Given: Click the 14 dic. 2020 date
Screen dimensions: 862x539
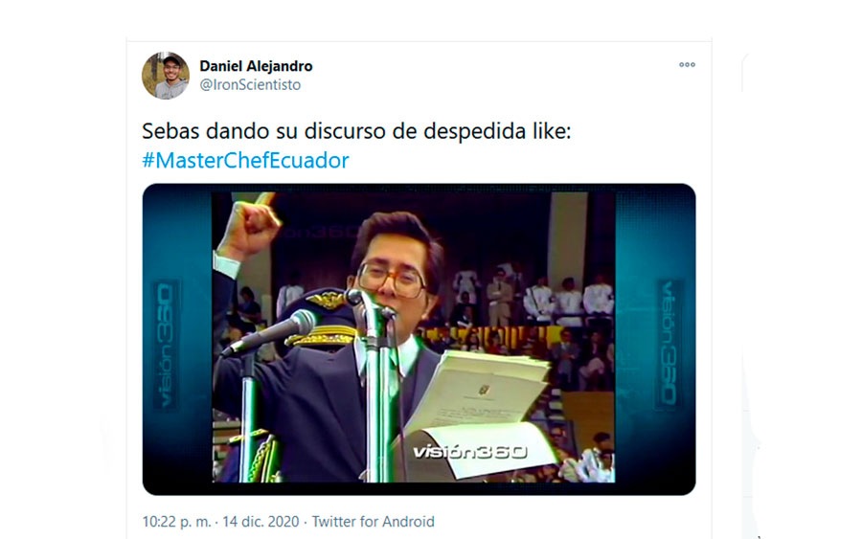Looking at the screenshot, I should coord(261,522).
